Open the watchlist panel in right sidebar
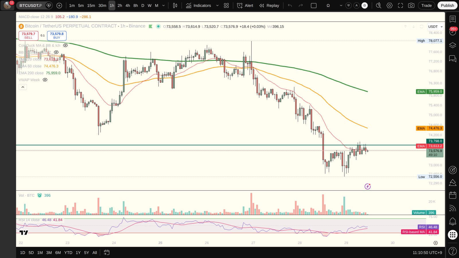The width and height of the screenshot is (459, 258). [x=453, y=19]
